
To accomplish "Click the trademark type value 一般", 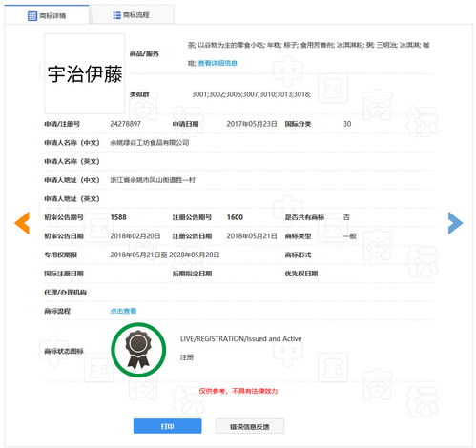I will click(x=349, y=236).
